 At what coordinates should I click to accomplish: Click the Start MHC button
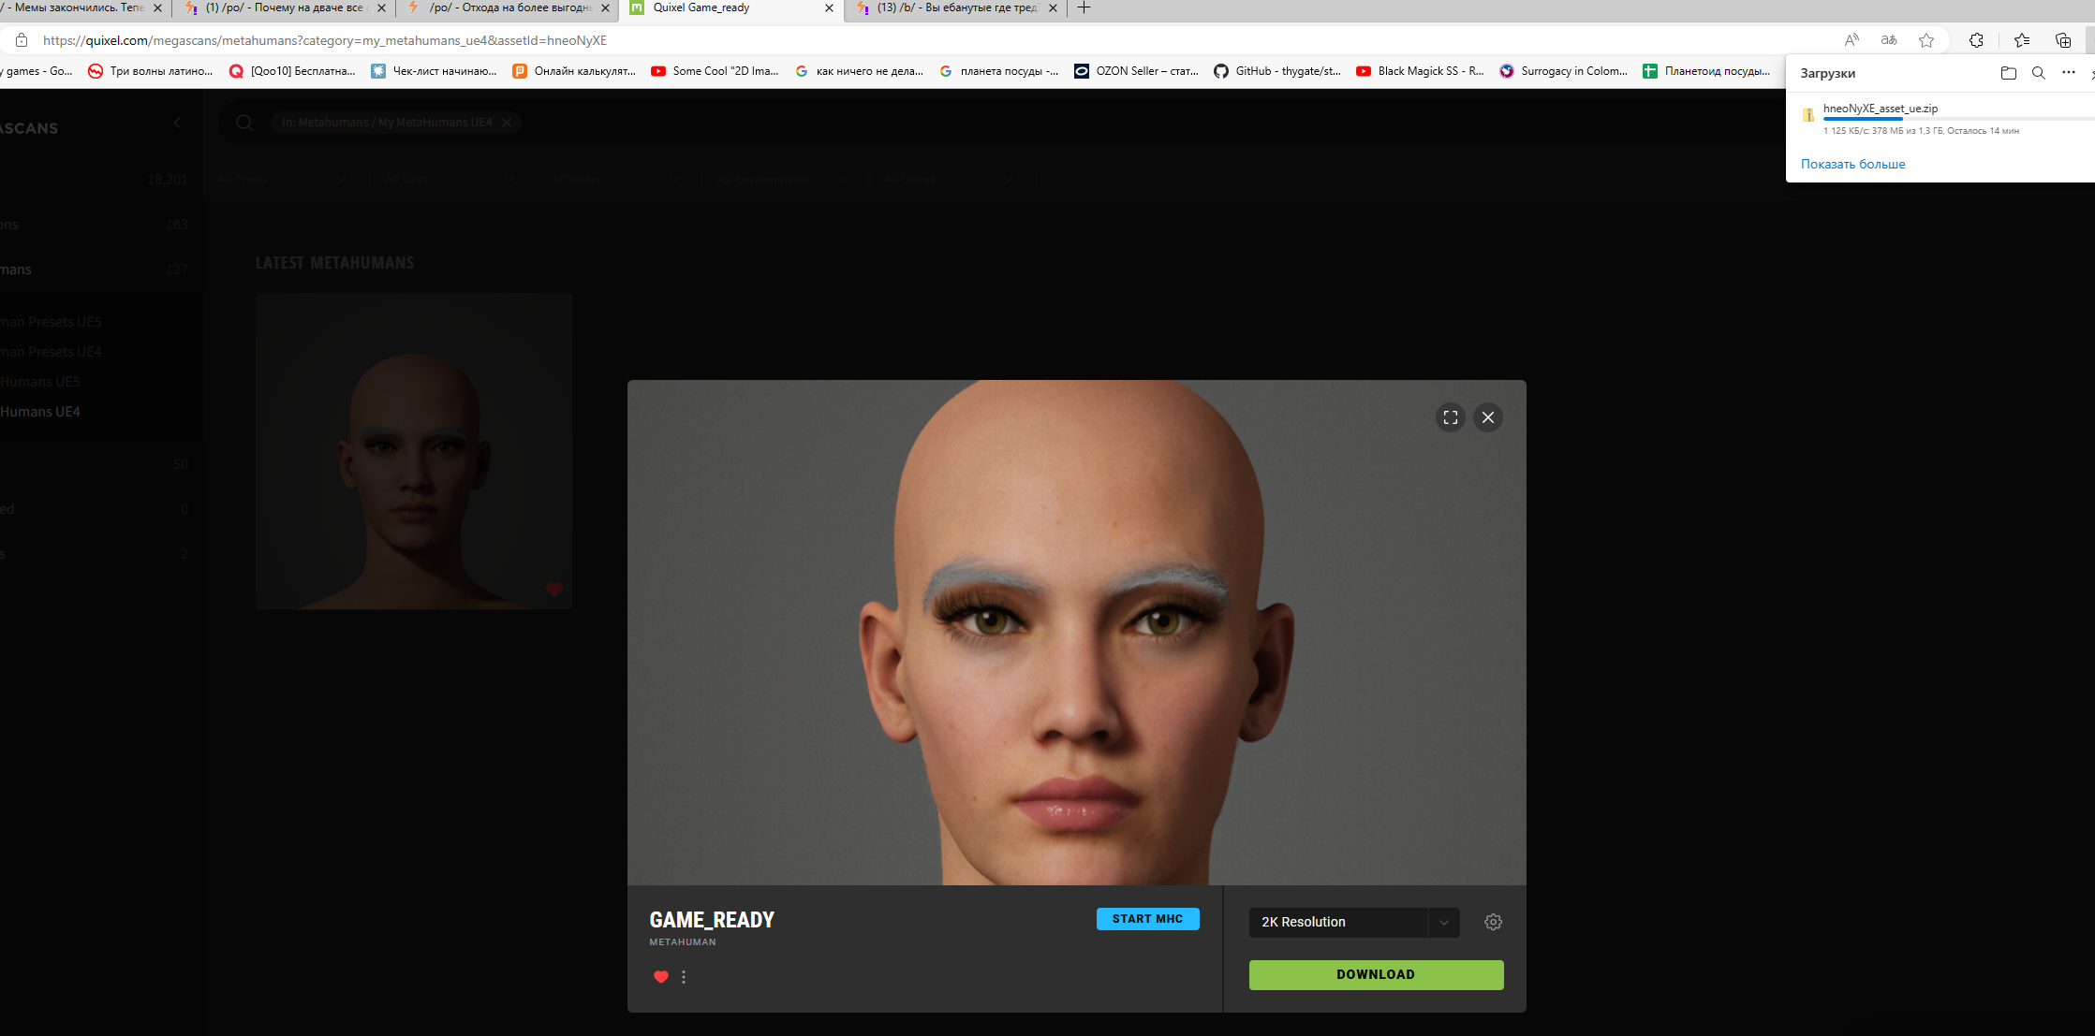1146,919
